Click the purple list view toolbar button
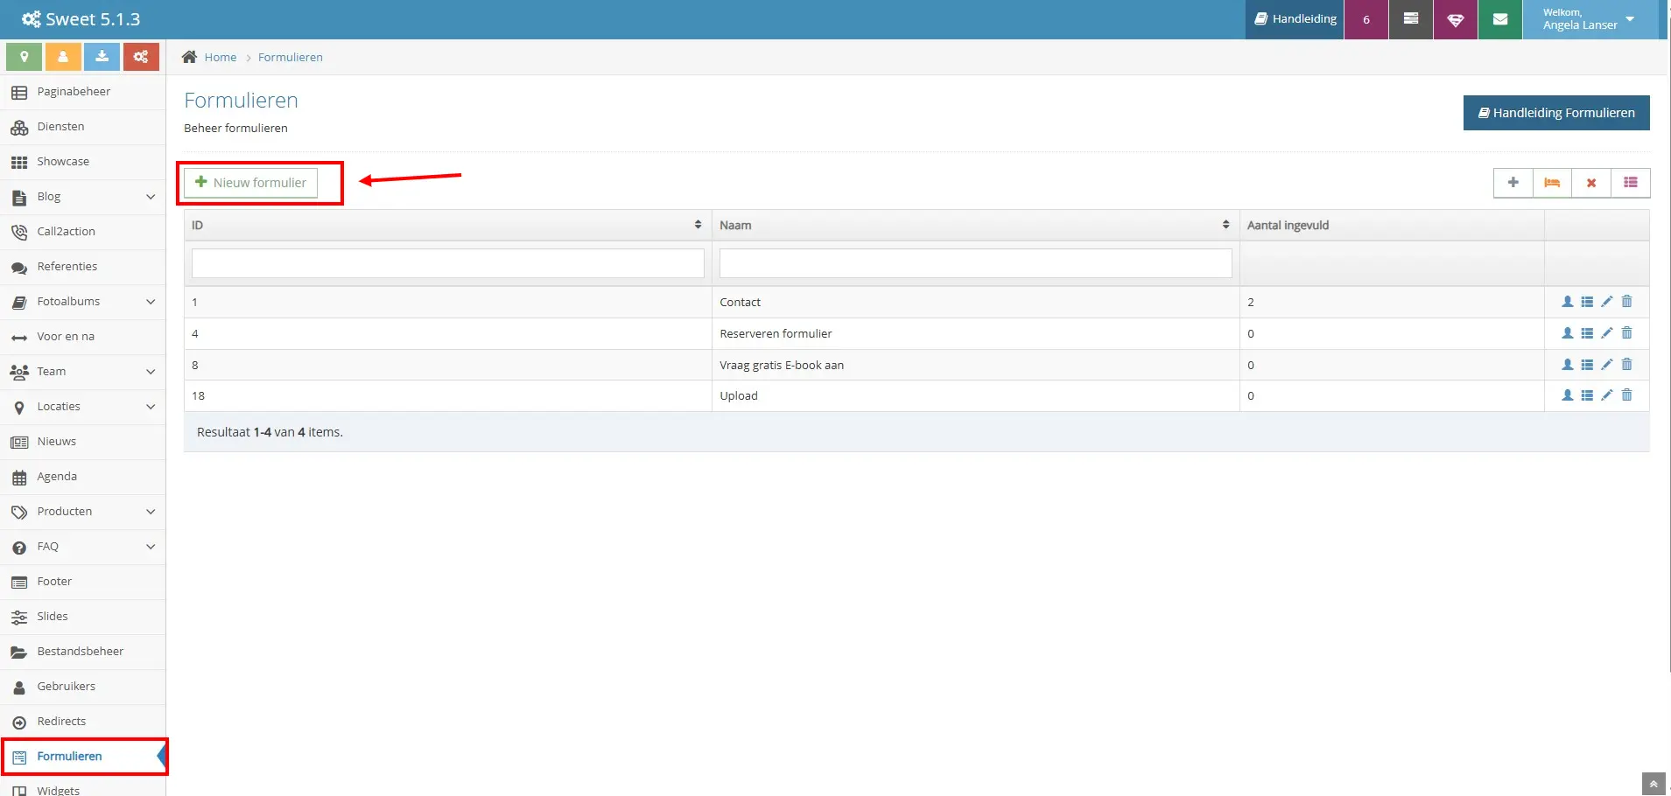Screen dimensions: 1671x796 point(1630,183)
